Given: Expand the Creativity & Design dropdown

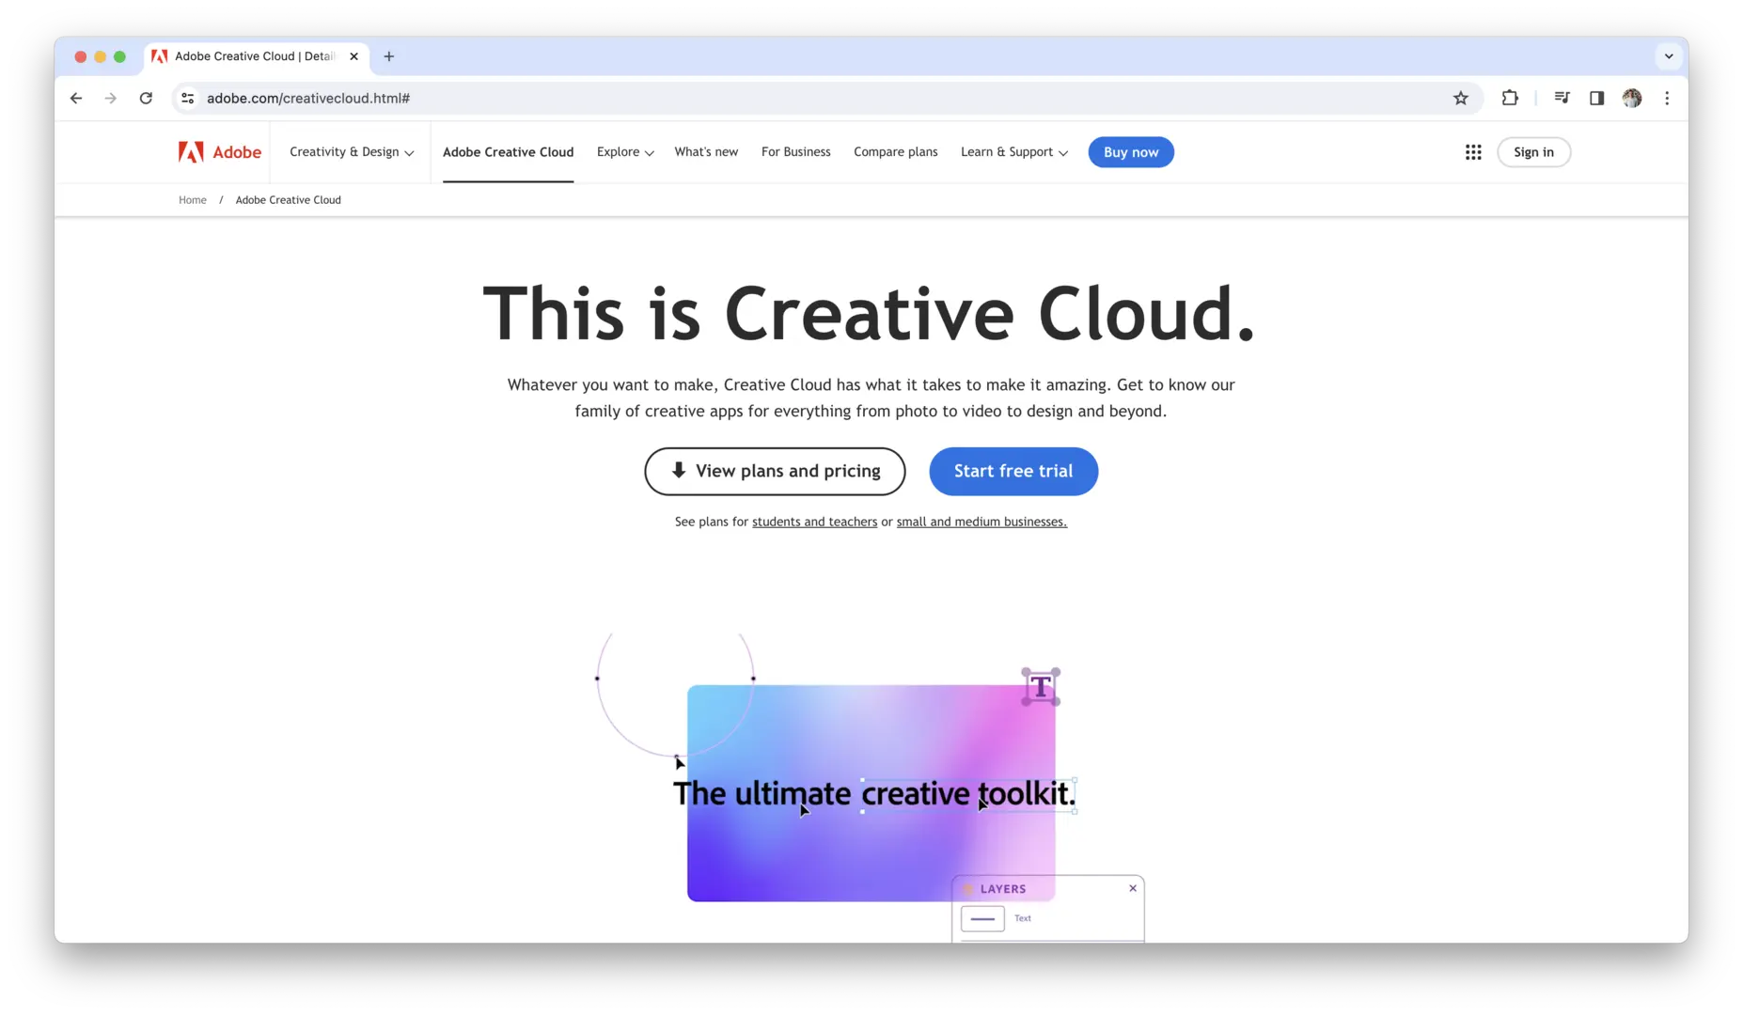Looking at the screenshot, I should coord(350,151).
